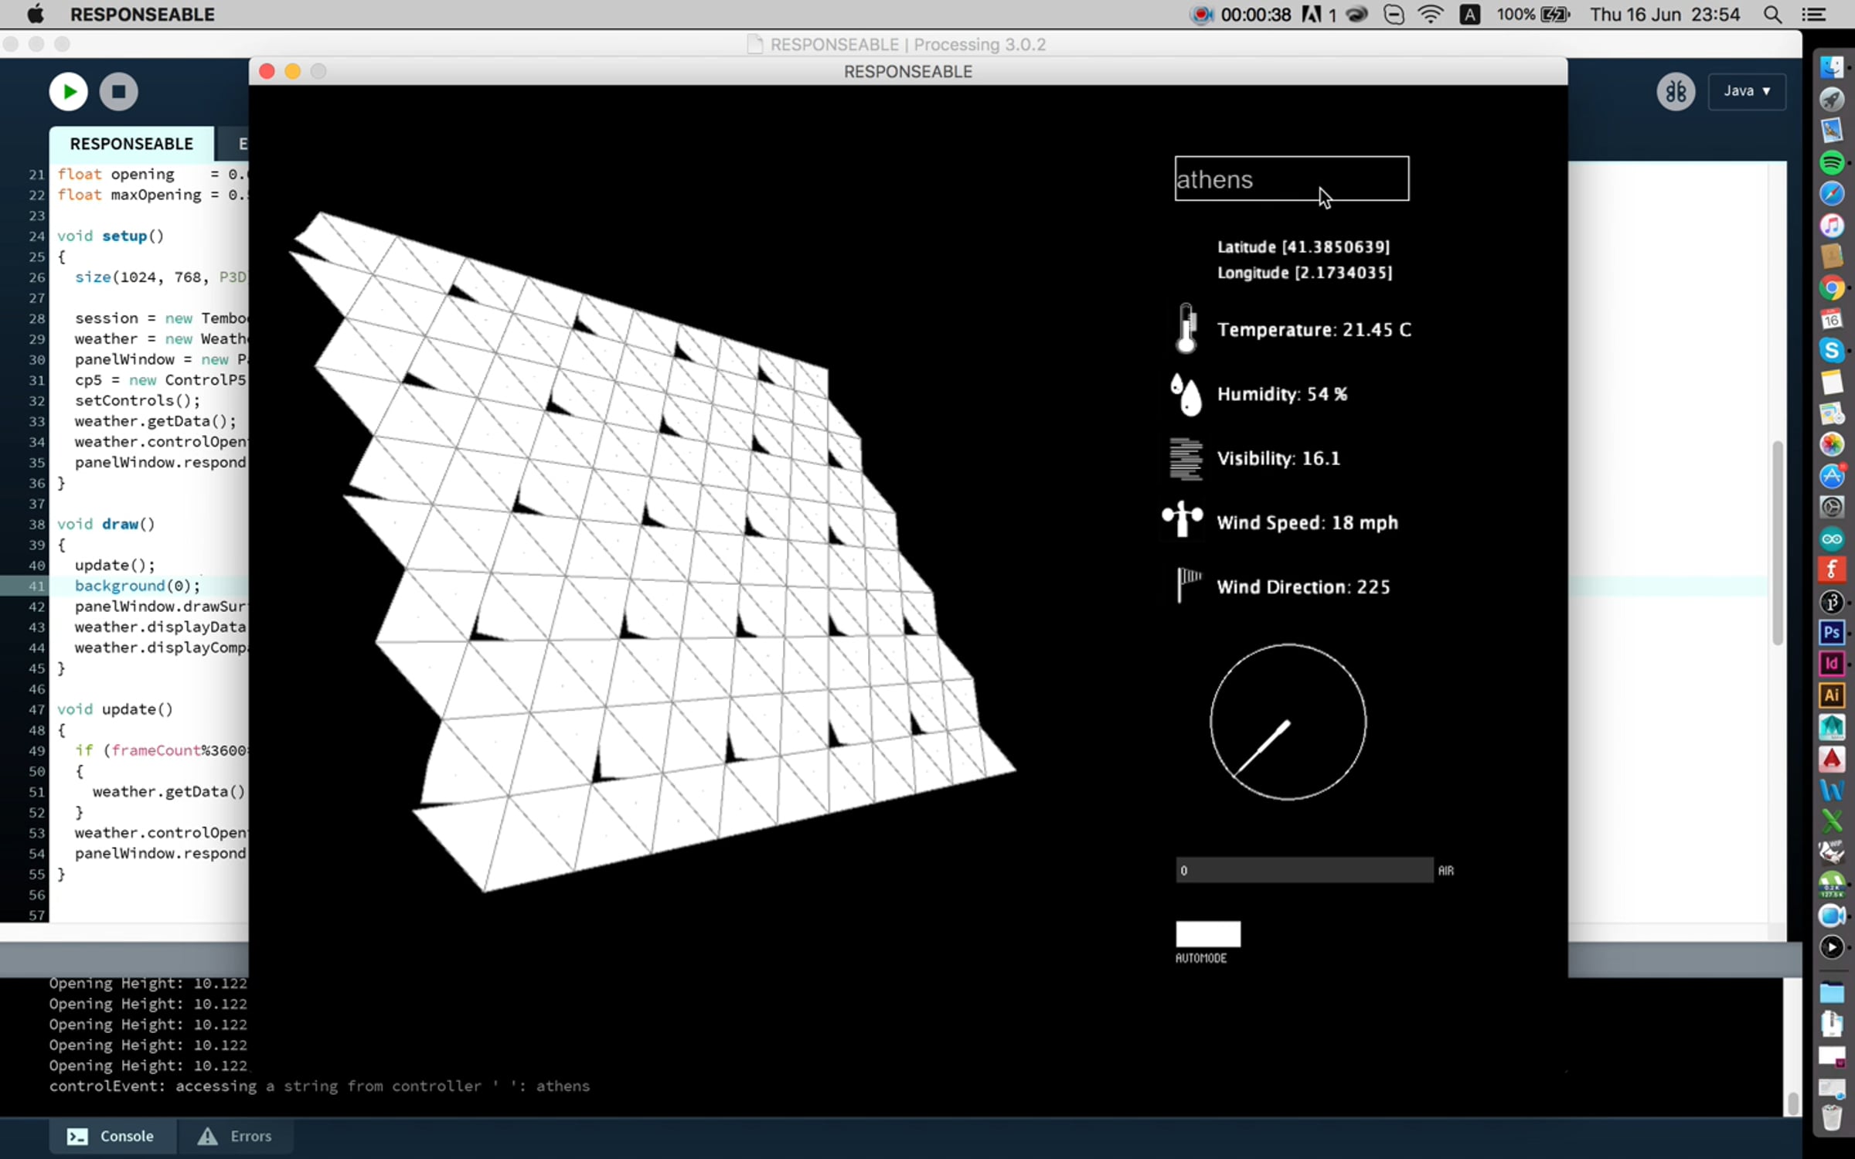Click the debugger butterfly icon

1675,92
